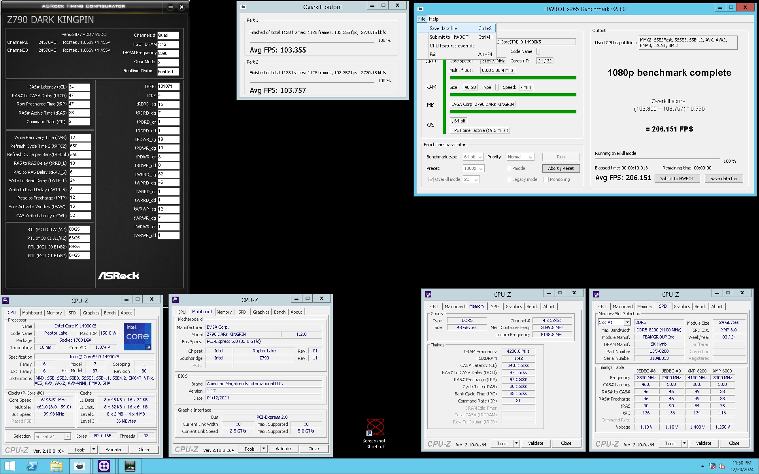Viewport: 759px width, 474px height.
Task: Switch to Graphics tab in Mainboard window
Action: pos(261,312)
